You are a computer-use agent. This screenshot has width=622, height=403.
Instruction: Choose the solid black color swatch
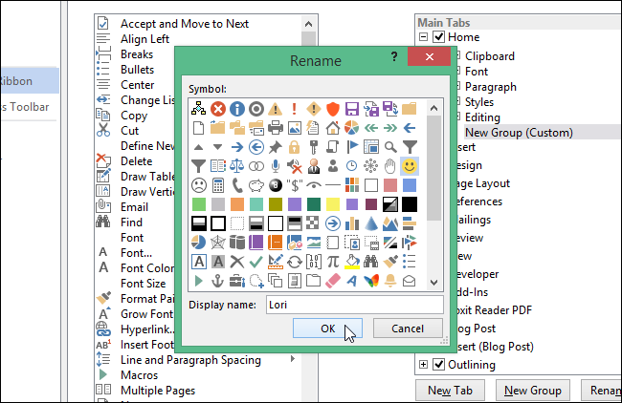coord(410,204)
